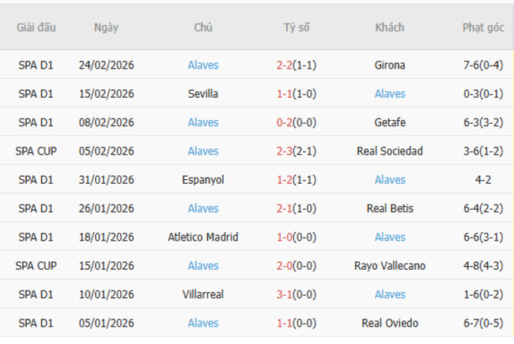This screenshot has width=514, height=344.
Task: Click Atletico Madrid team name
Action: [203, 237]
